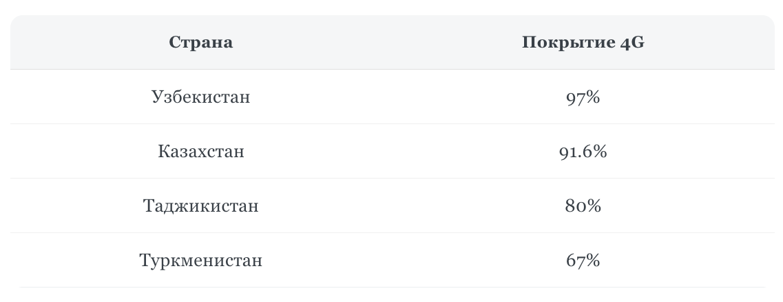Viewport: 783px width, 302px height.
Task: Click the 67% coverage value
Action: pyautogui.click(x=583, y=261)
